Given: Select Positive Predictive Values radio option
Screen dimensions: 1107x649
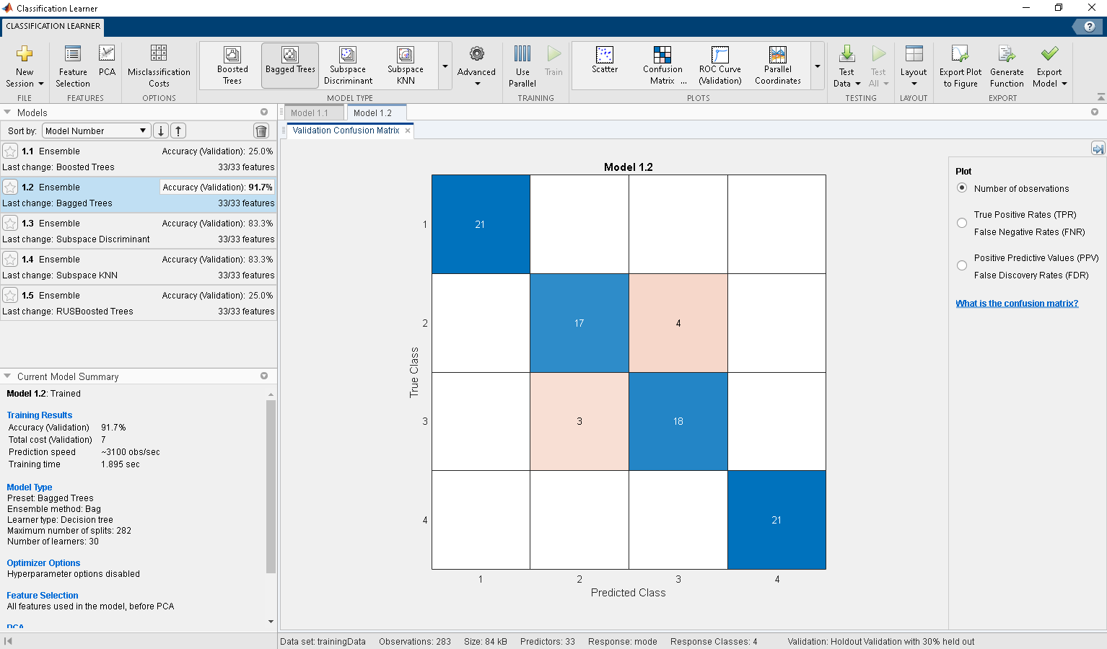Looking at the screenshot, I should pyautogui.click(x=962, y=266).
